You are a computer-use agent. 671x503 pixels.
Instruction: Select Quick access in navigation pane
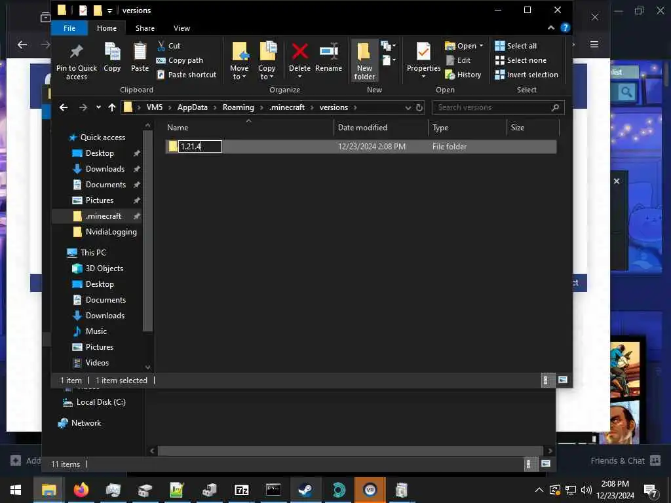tap(97, 138)
